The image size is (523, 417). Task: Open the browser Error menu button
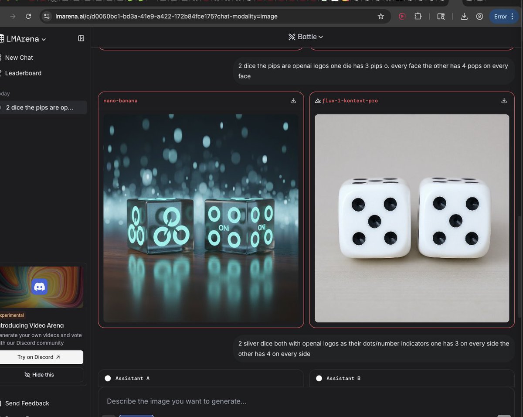pos(504,16)
